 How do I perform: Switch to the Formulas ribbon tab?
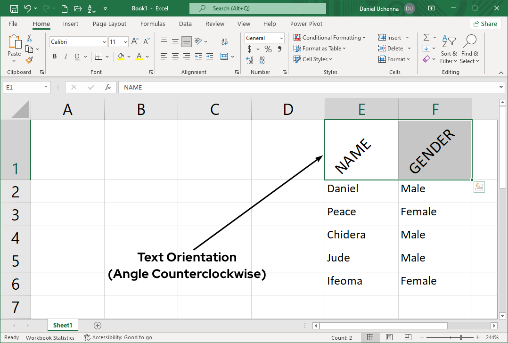(x=153, y=24)
